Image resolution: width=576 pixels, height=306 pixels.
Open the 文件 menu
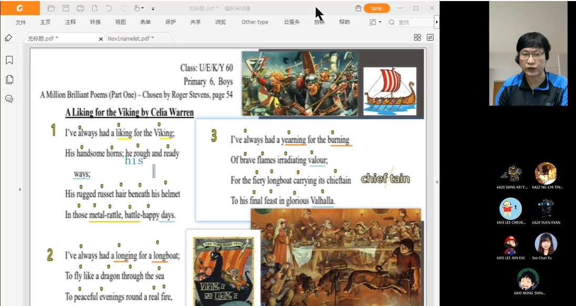point(21,22)
